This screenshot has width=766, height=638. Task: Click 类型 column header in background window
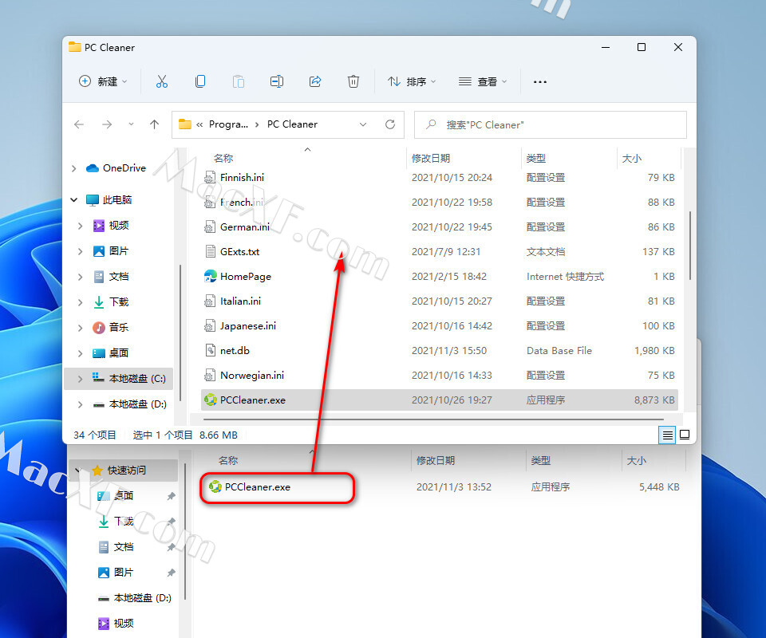pyautogui.click(x=541, y=460)
